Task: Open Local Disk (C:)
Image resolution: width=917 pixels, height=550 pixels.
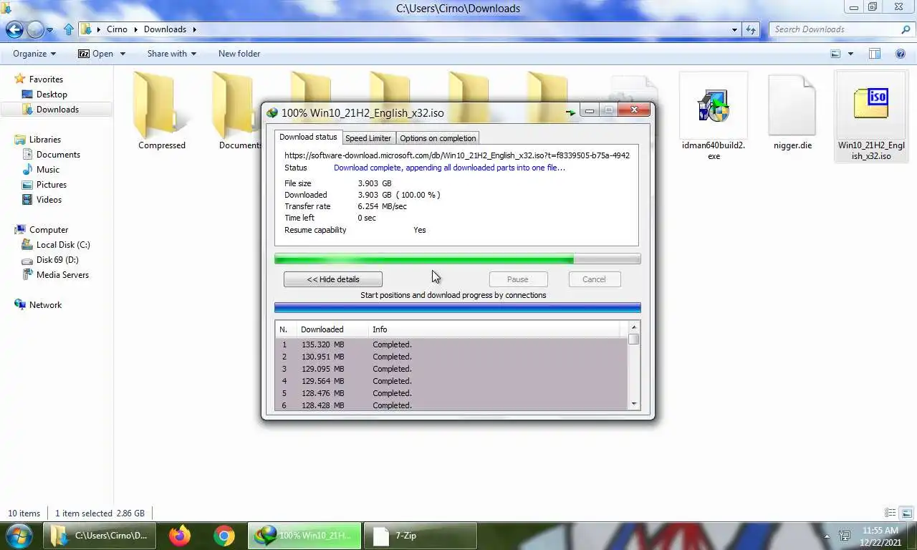Action: (x=63, y=245)
